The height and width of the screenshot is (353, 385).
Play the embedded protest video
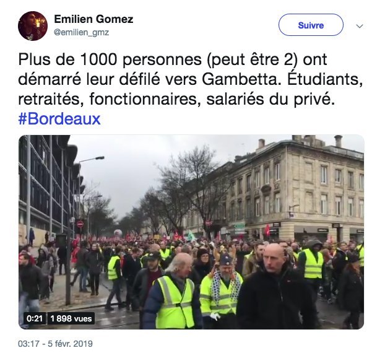coord(191,232)
